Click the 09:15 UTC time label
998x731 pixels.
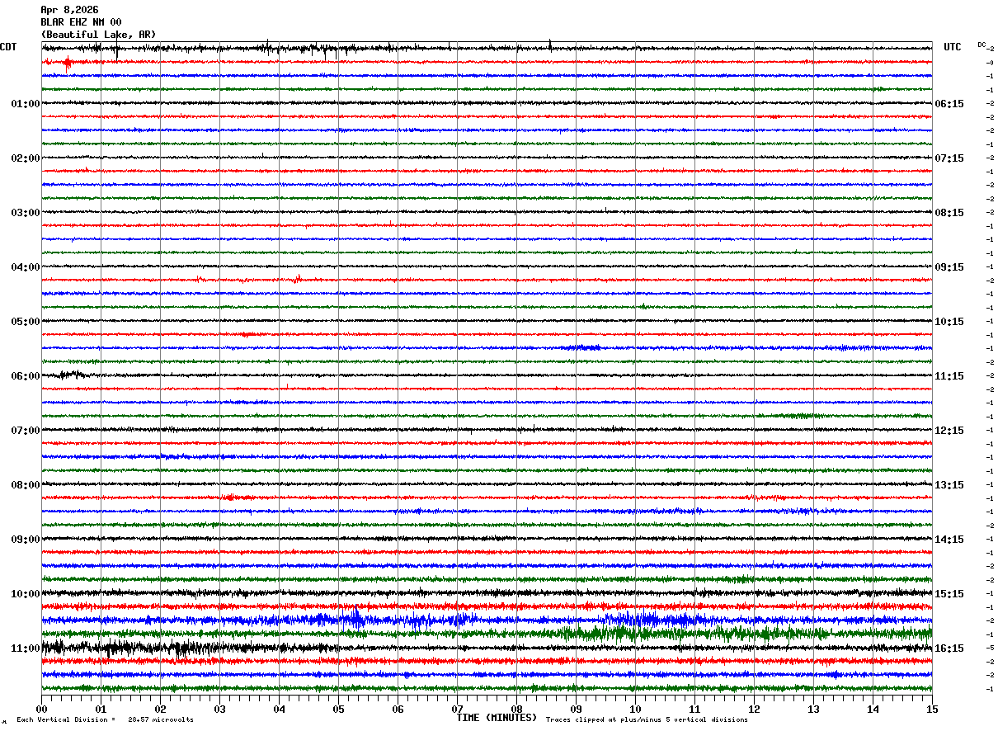949,267
